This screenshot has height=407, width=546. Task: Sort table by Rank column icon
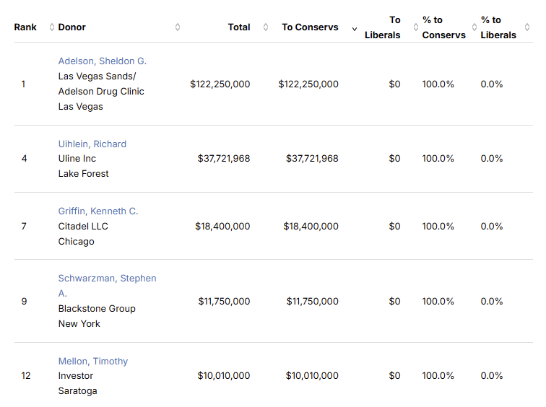(52, 27)
